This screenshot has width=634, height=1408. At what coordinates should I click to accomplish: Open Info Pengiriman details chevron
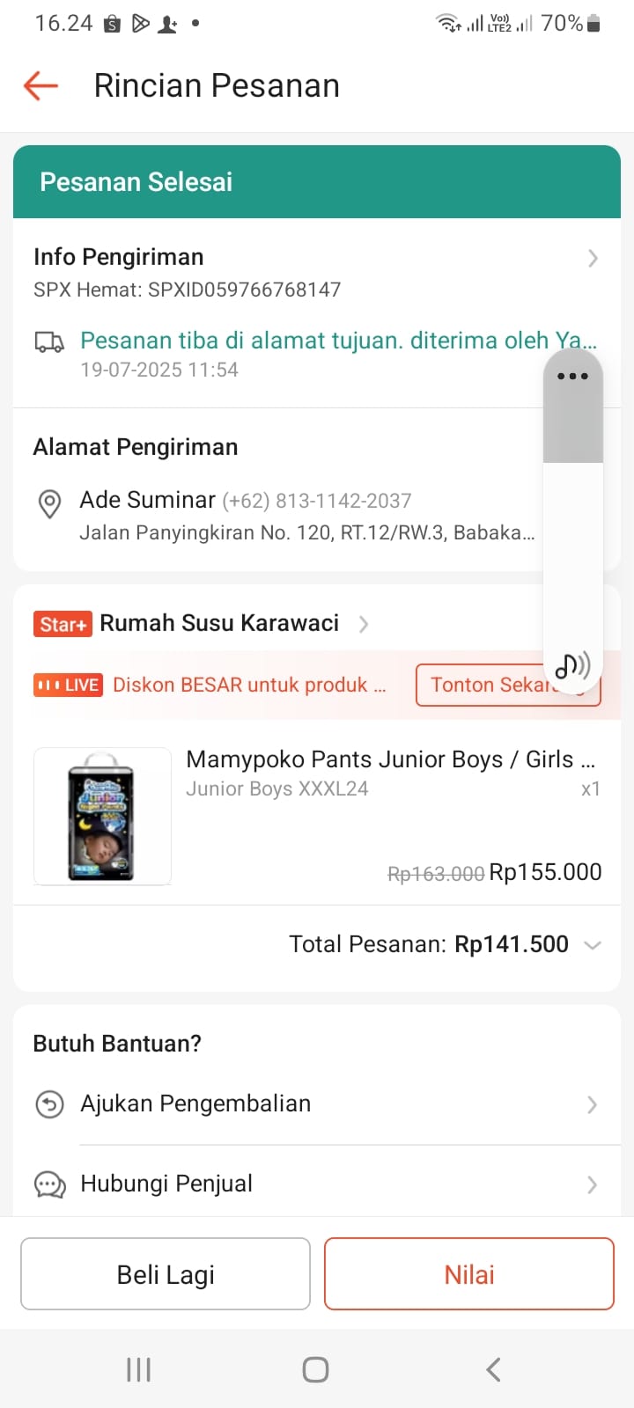click(x=593, y=258)
